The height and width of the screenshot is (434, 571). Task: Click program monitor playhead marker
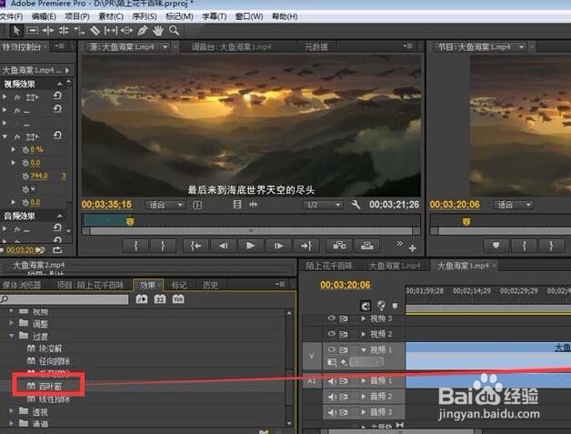(x=466, y=221)
